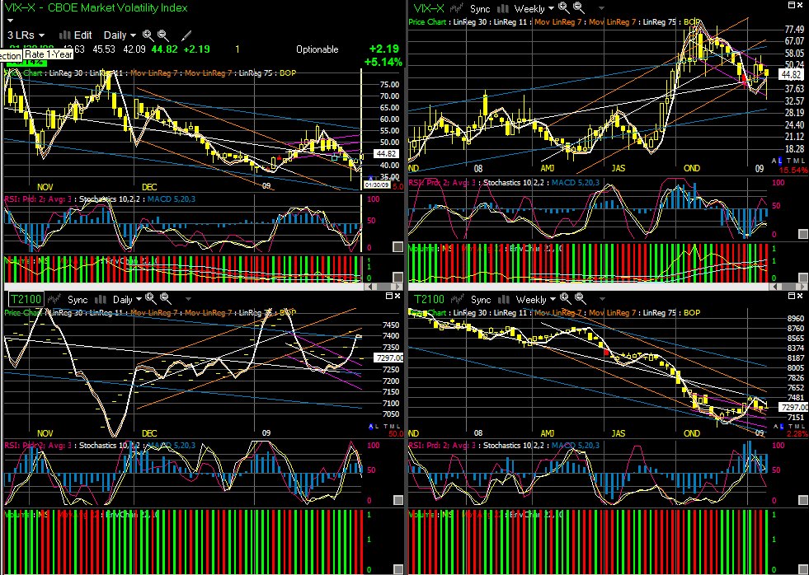Click bars icon left of Weekly in VIX-X pane

point(503,9)
